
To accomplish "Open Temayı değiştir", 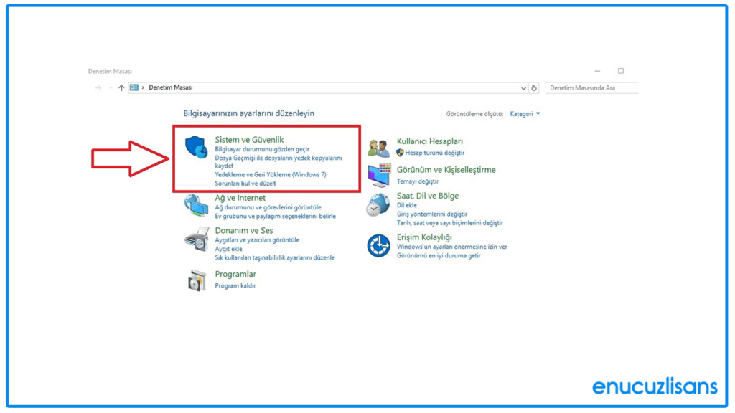I will coord(416,182).
